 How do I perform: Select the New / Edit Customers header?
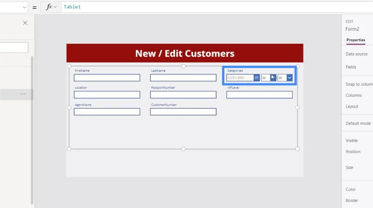(x=185, y=53)
